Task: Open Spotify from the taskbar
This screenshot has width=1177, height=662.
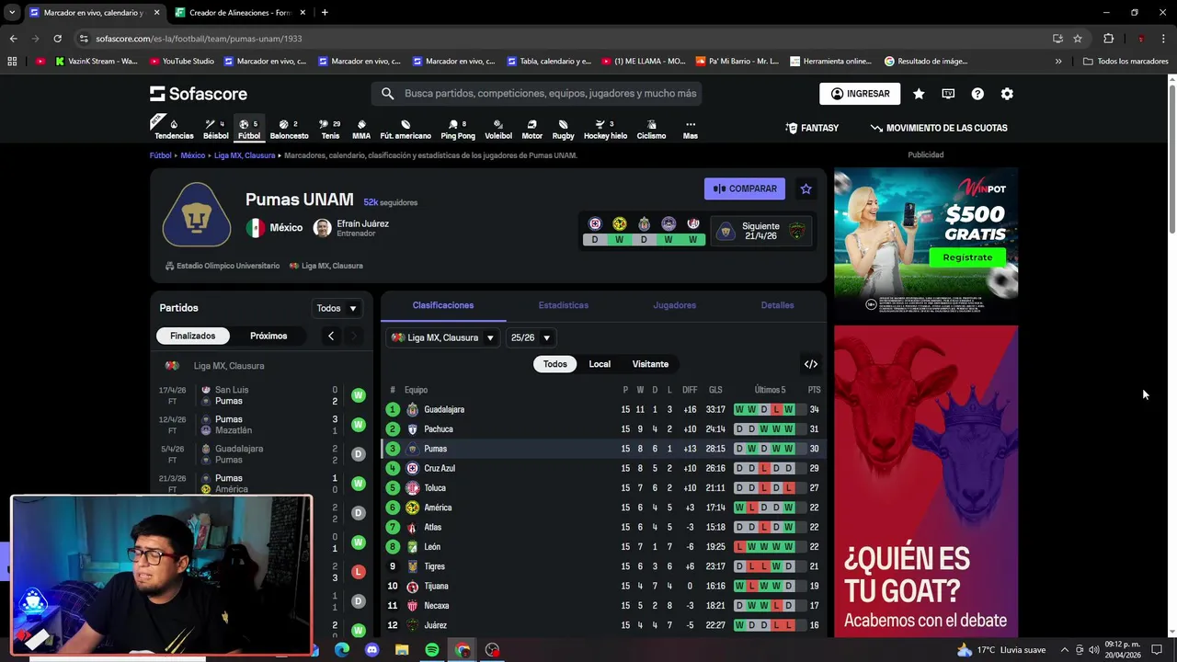Action: (x=432, y=650)
